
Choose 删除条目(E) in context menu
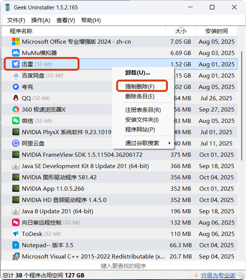pos(143,97)
